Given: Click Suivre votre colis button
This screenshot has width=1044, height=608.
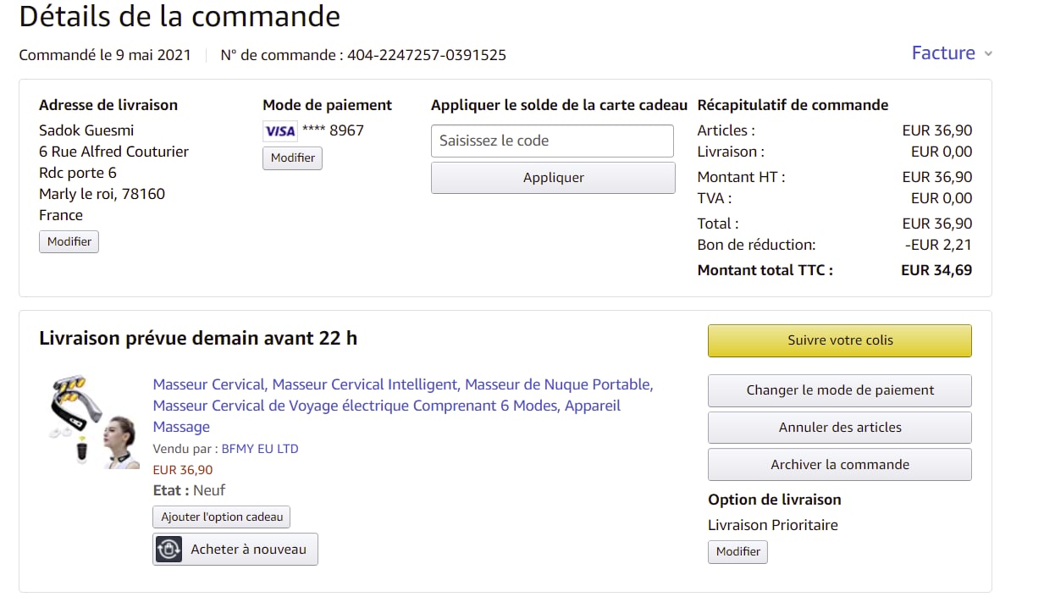Looking at the screenshot, I should [839, 340].
